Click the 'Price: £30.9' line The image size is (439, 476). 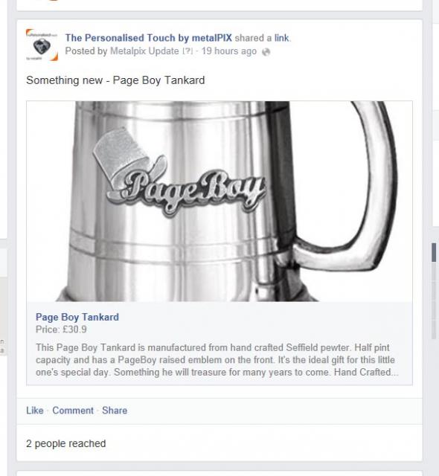point(61,329)
